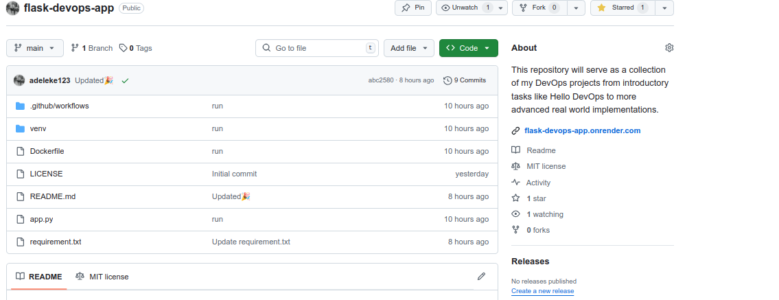Click the 1 watching text in About

pyautogui.click(x=545, y=214)
